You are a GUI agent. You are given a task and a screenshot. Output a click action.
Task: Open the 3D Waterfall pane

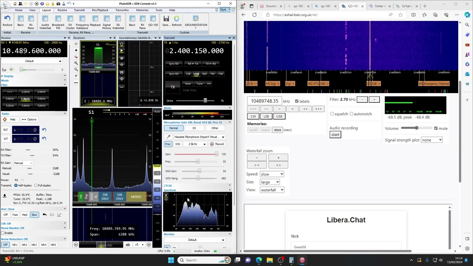point(118,22)
